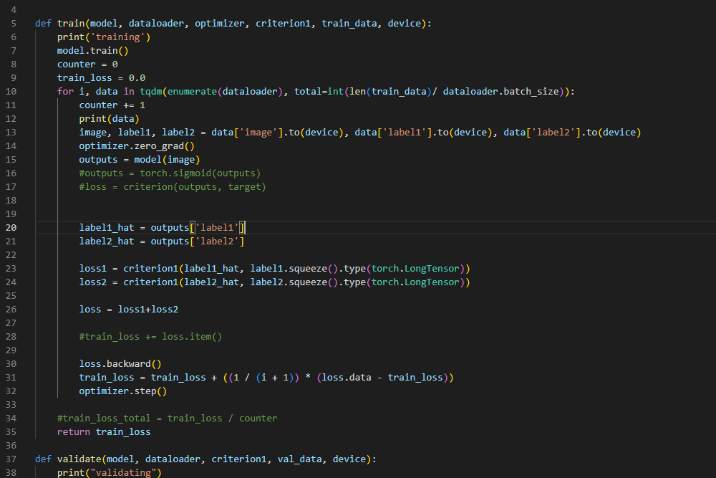Screen dimensions: 716x478
Task: Click the commented torch.sigmoid line
Action: [170, 173]
